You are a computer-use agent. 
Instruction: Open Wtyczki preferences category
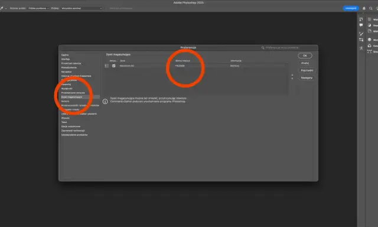66,118
